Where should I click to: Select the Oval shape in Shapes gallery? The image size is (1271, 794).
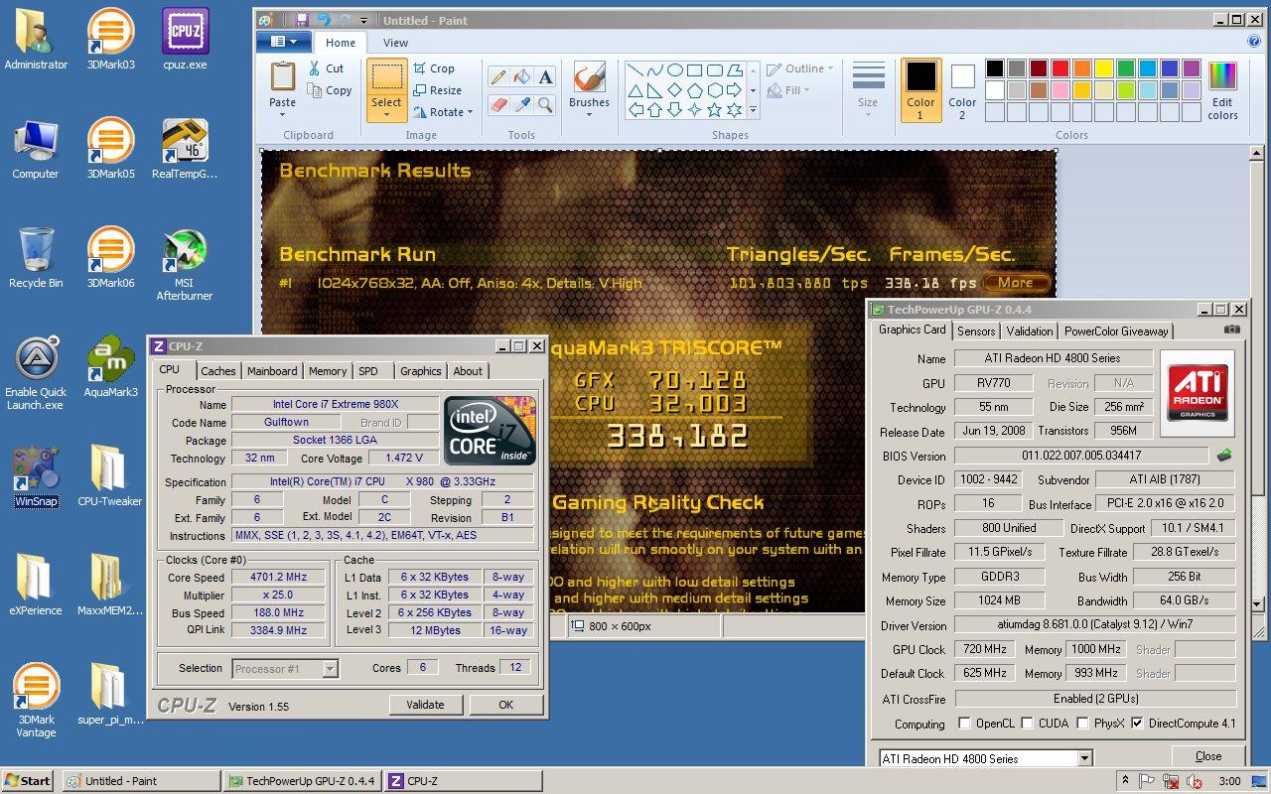click(x=674, y=70)
